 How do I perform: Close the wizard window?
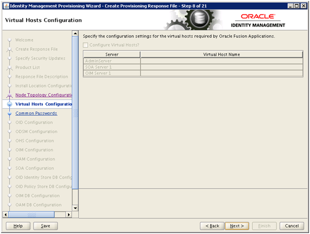tap(304, 6)
